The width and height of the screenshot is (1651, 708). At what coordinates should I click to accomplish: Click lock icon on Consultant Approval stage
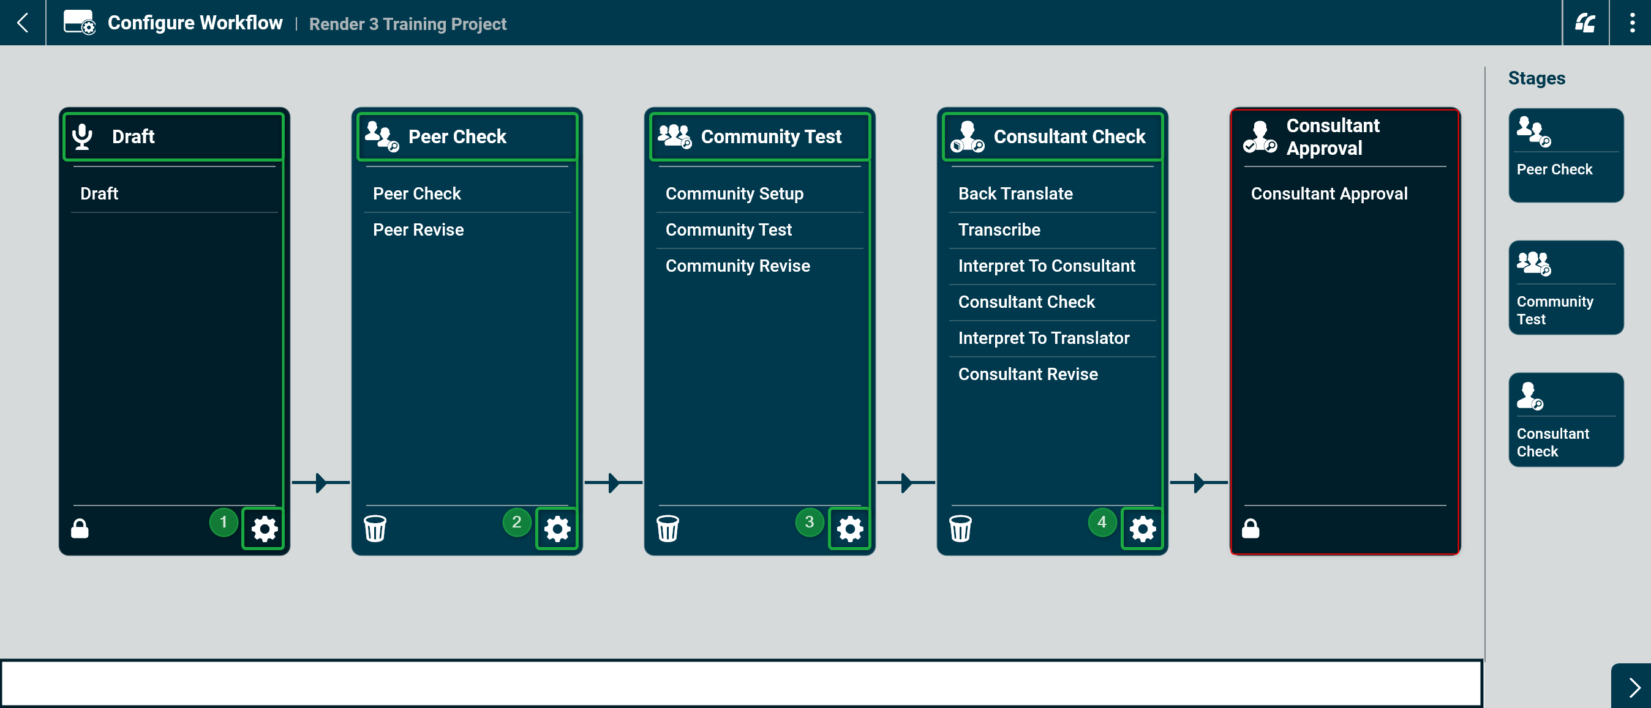1250,529
